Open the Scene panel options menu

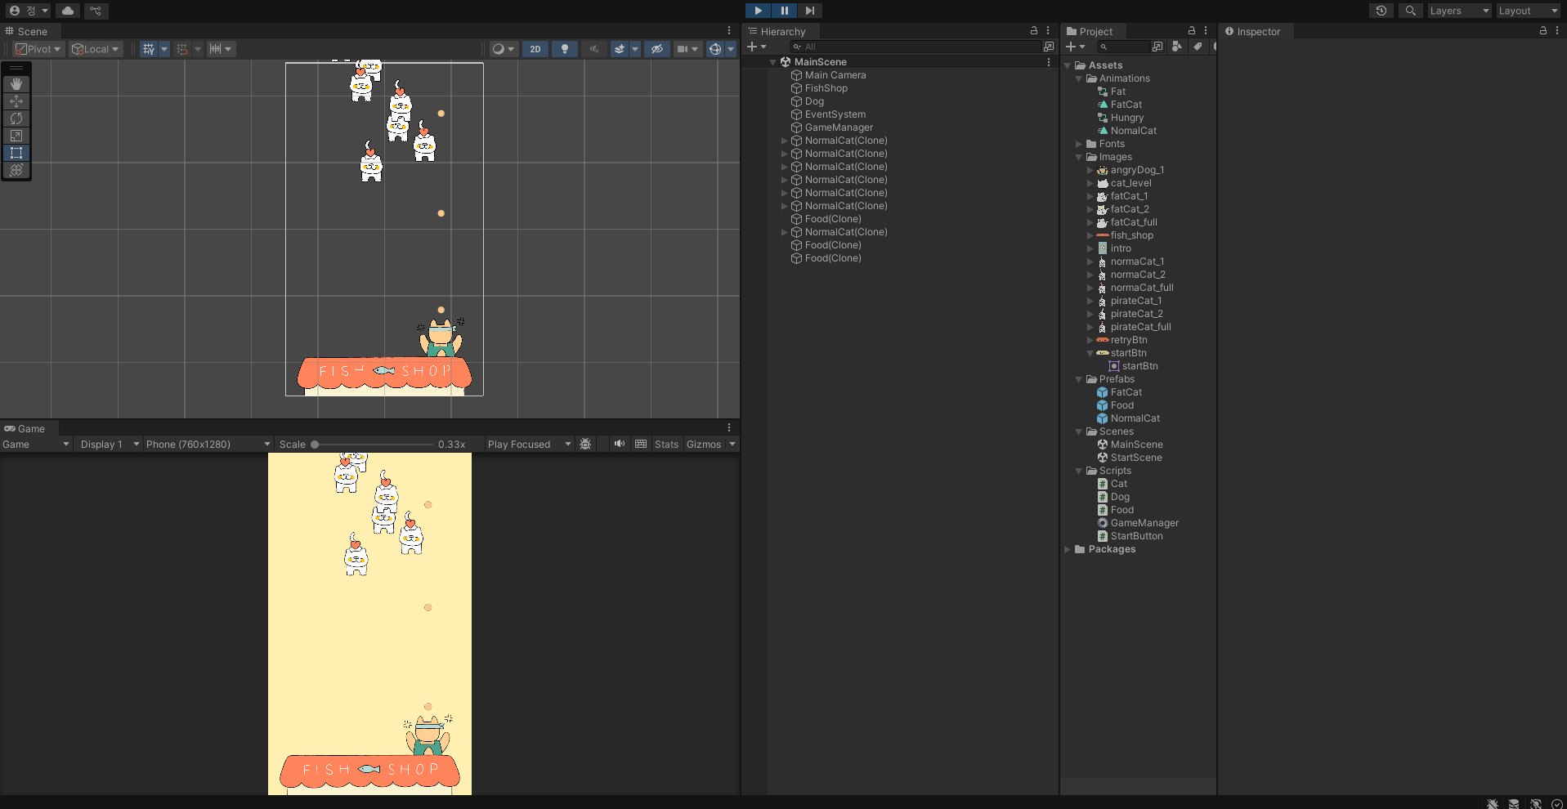pos(729,31)
